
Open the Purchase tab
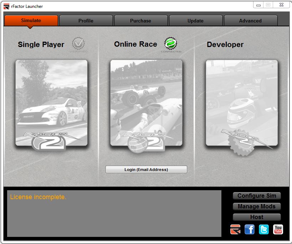coord(140,21)
